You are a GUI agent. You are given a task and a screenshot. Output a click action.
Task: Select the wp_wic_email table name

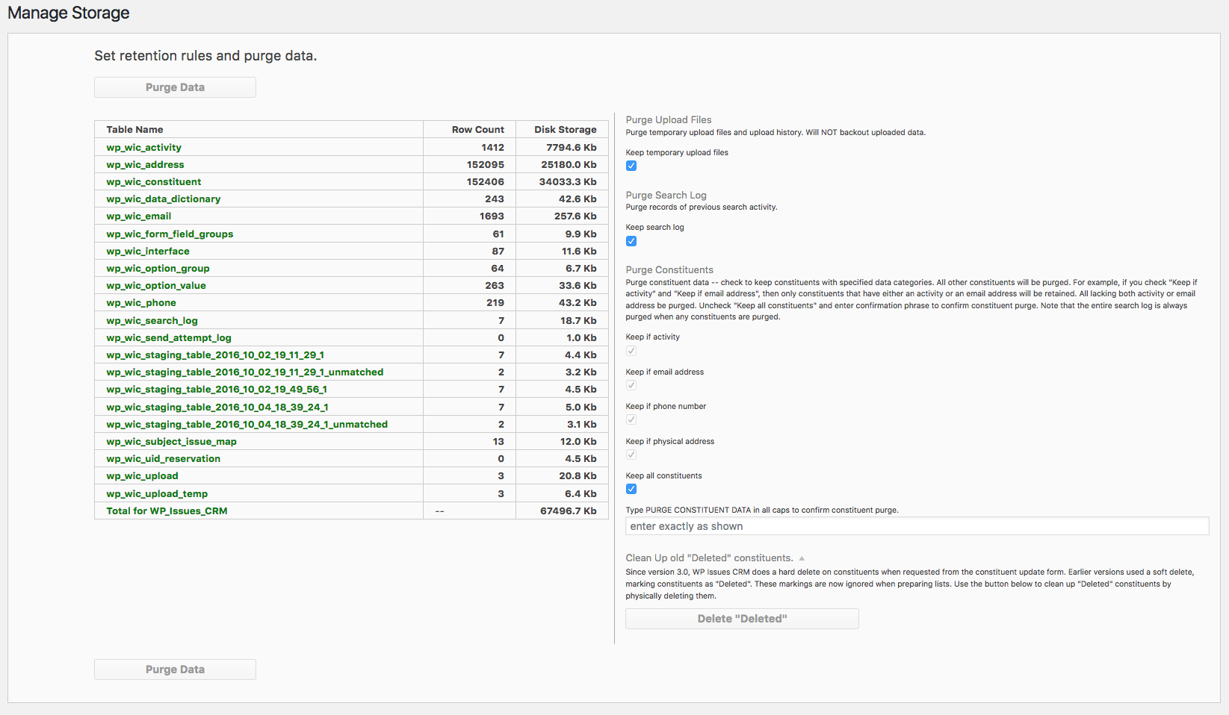[x=138, y=216]
